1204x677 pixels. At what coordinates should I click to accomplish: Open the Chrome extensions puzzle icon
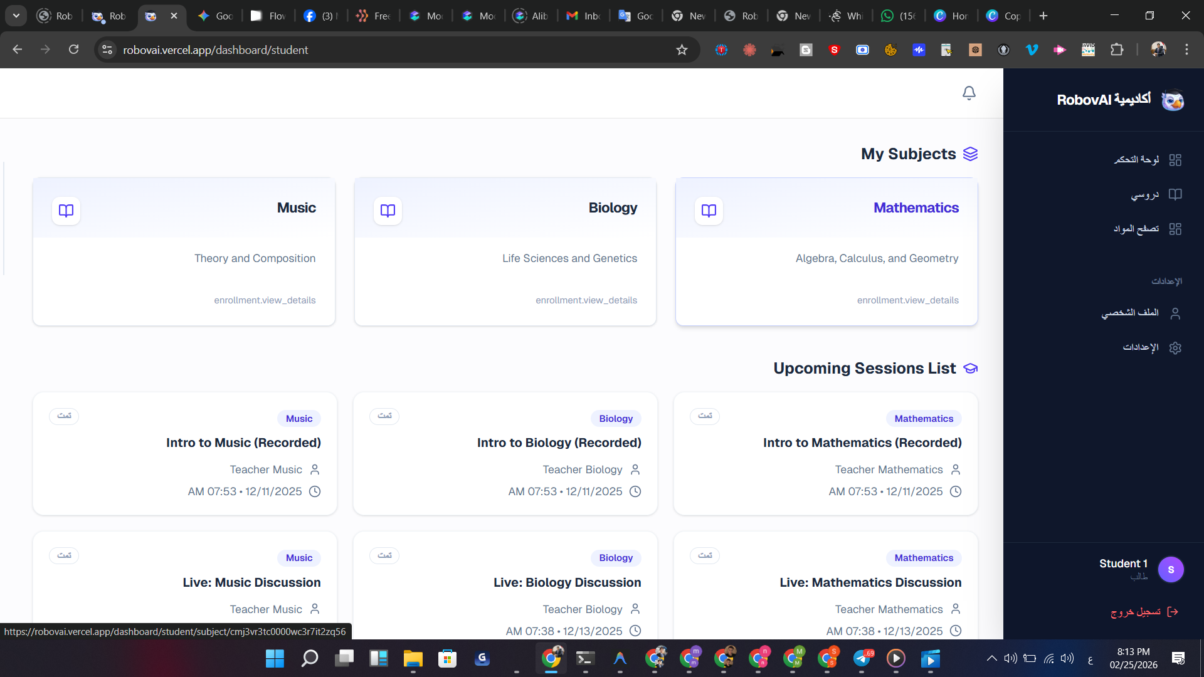pyautogui.click(x=1117, y=50)
